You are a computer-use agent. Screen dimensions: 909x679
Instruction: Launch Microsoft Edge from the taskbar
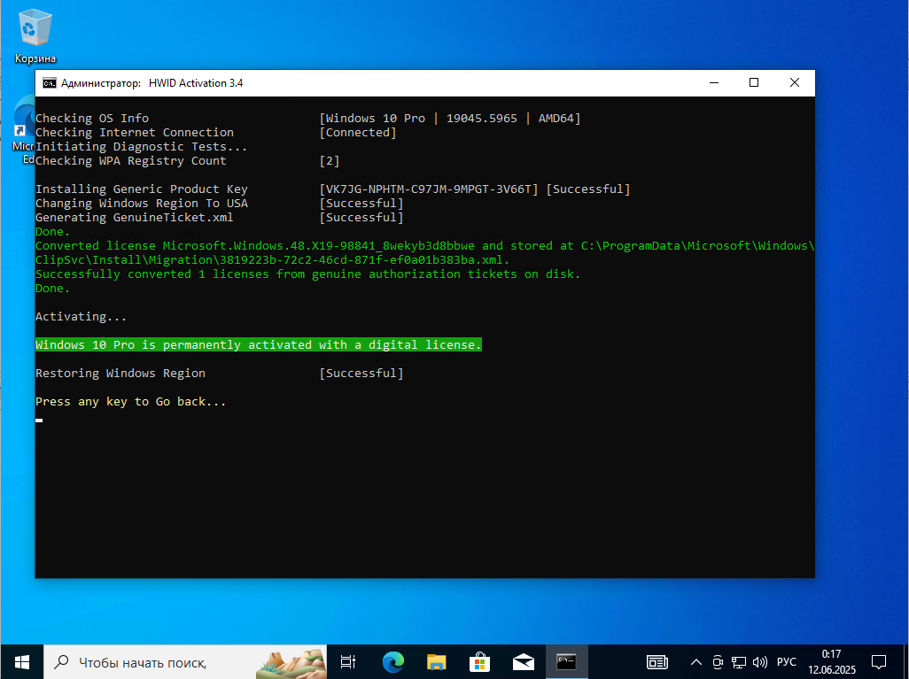tap(393, 661)
